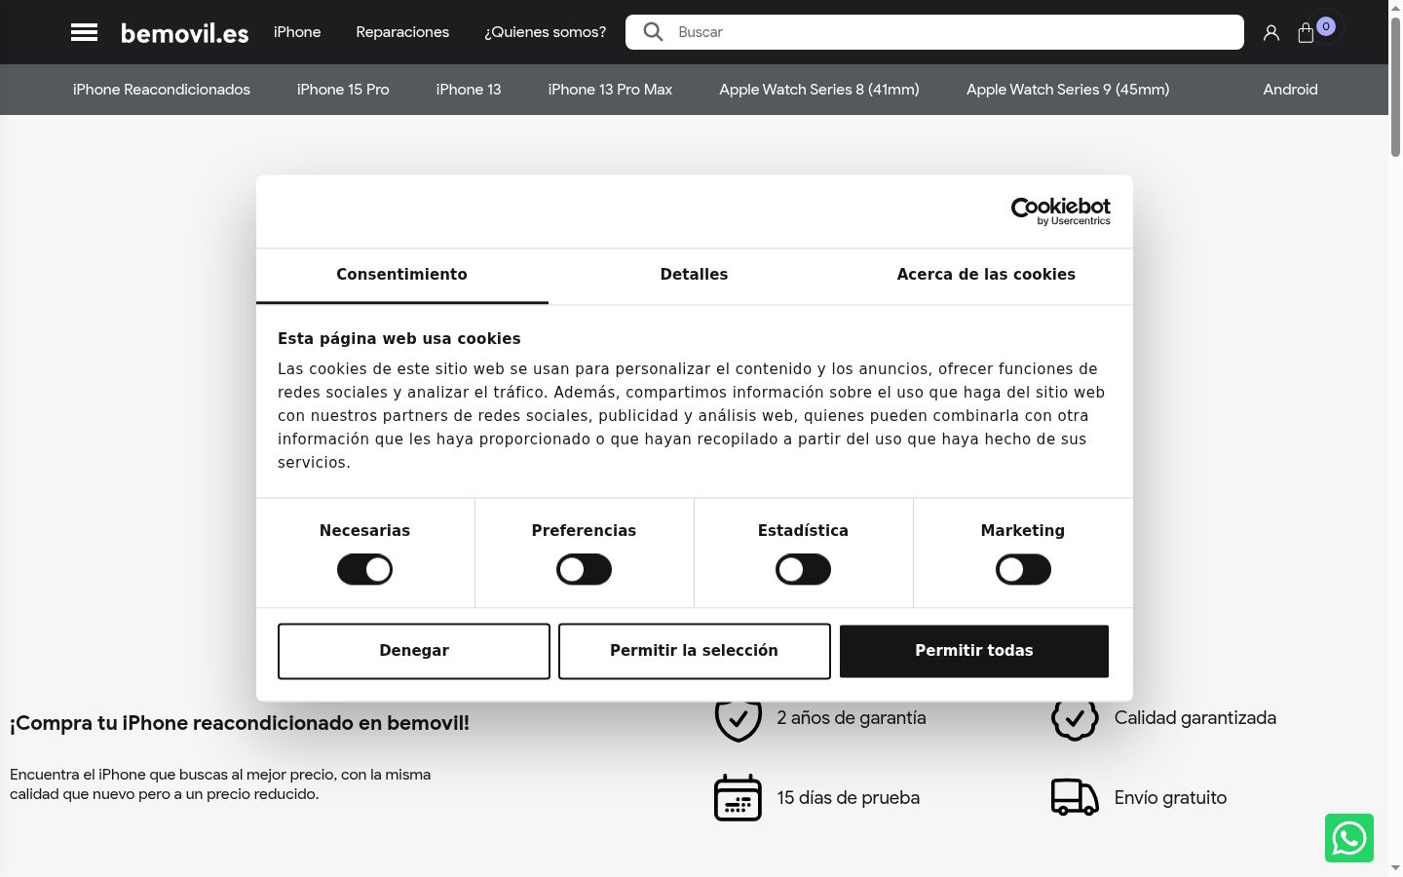Open Apple Watch Series 8 (41mm) link

point(819,90)
